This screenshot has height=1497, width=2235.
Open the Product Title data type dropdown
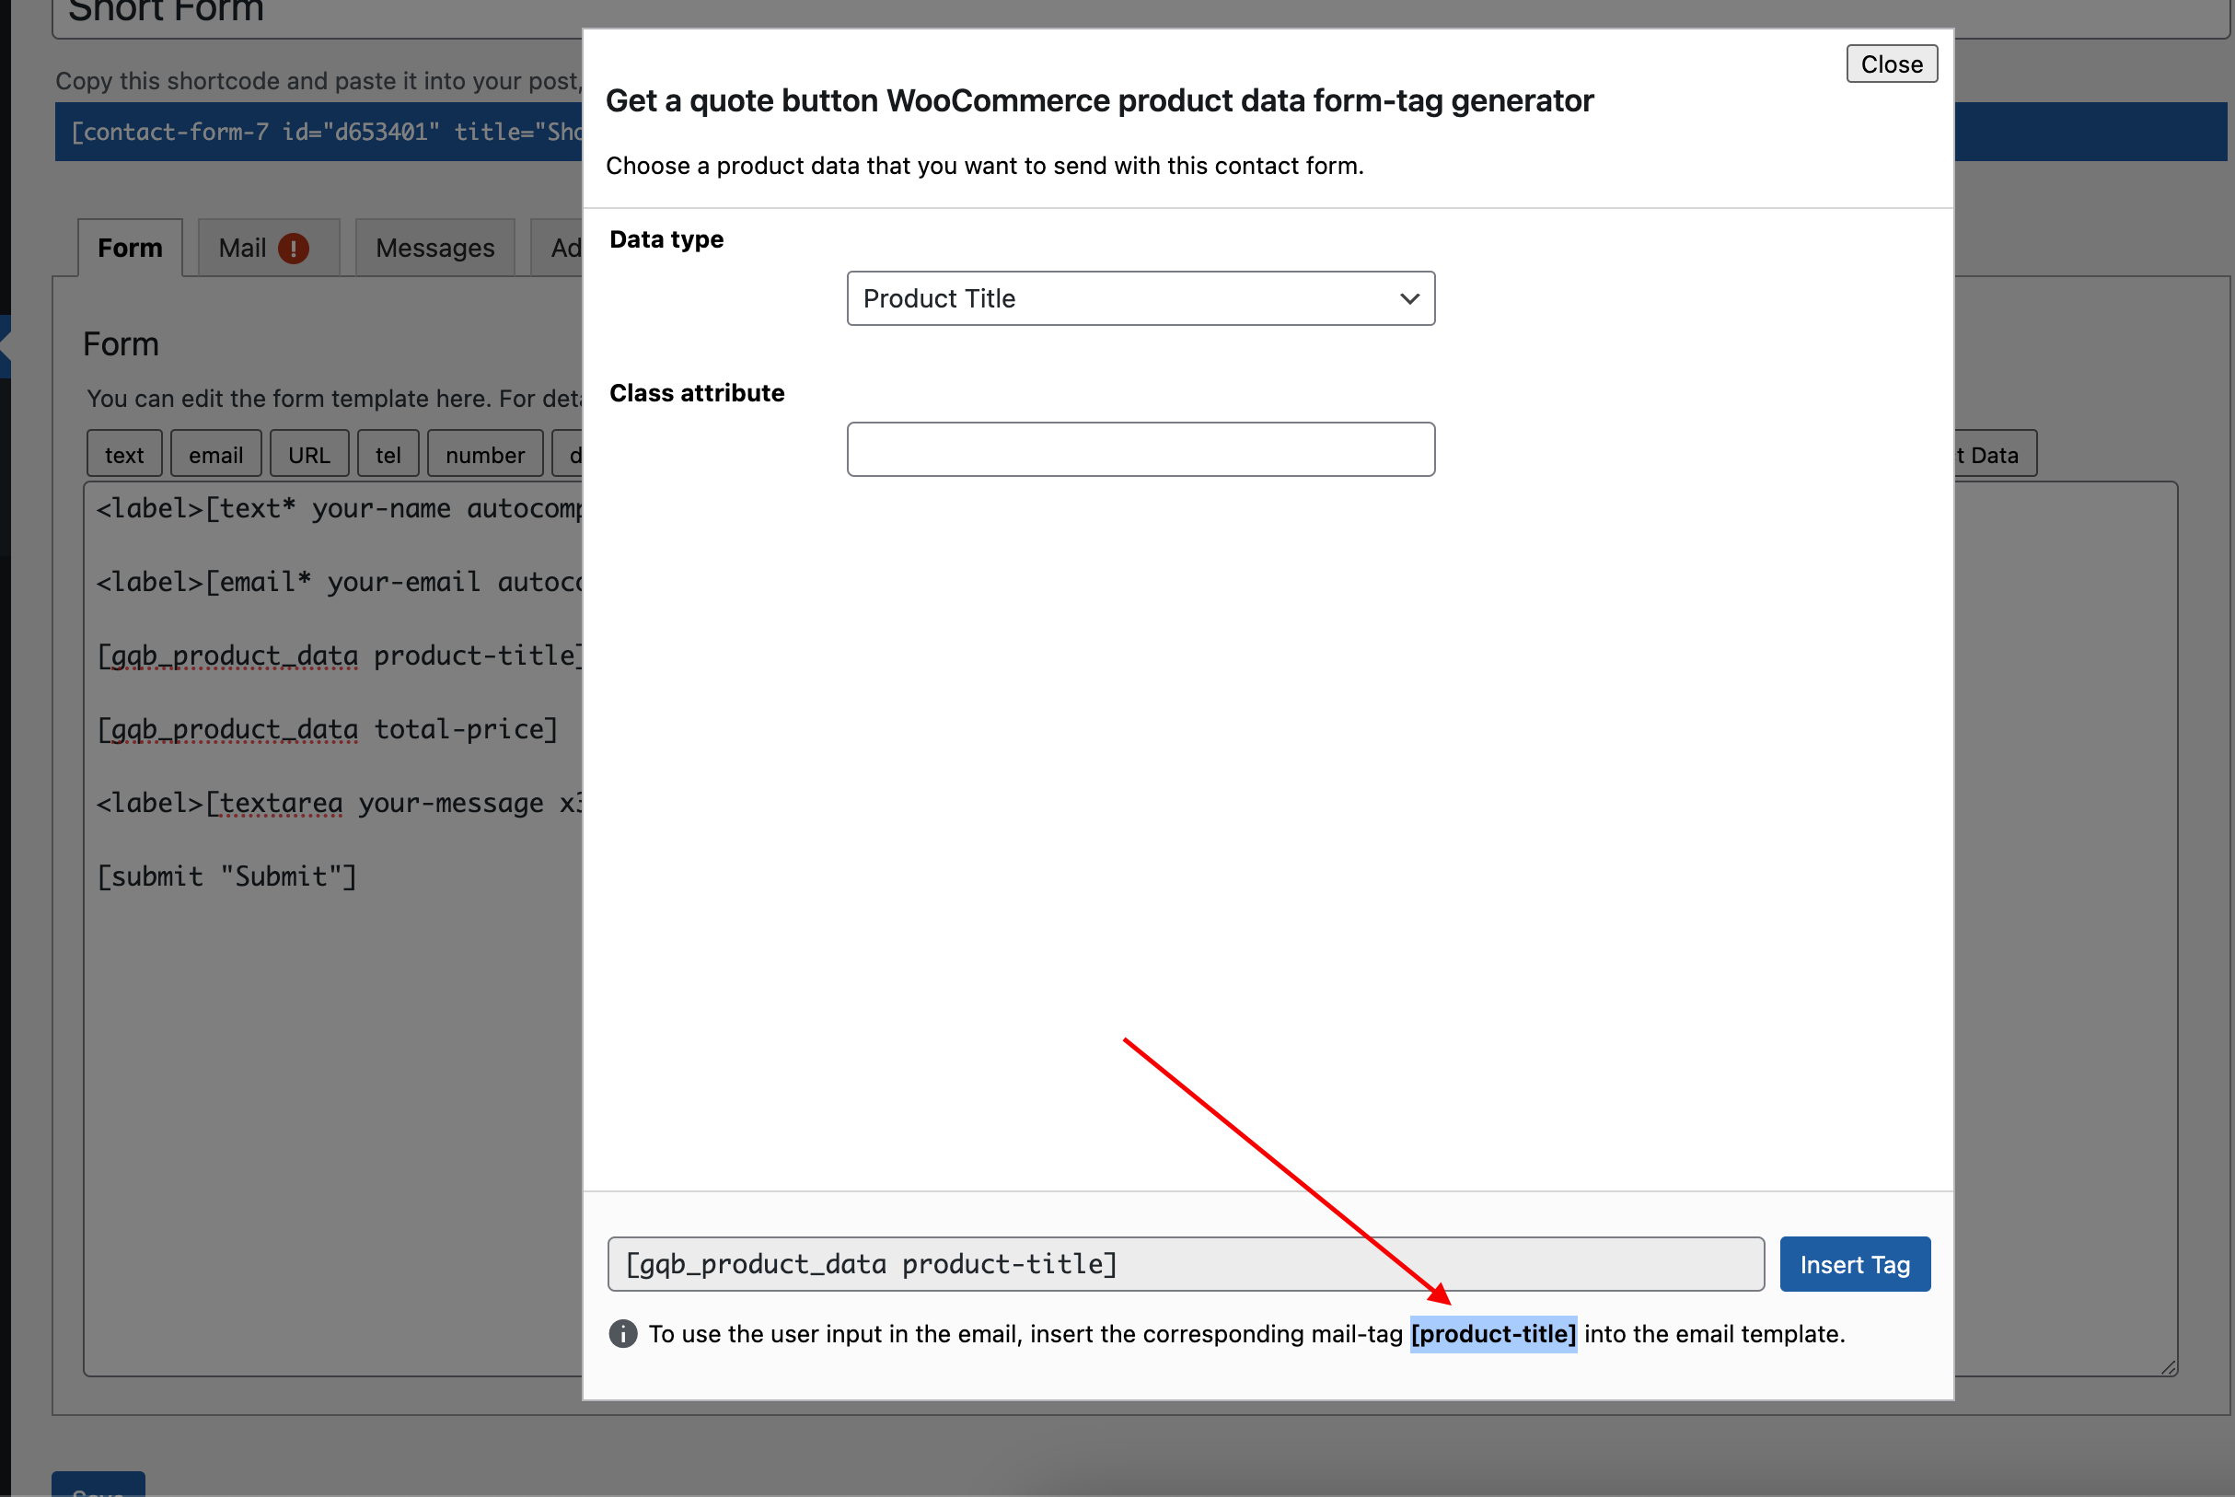[x=1141, y=299]
